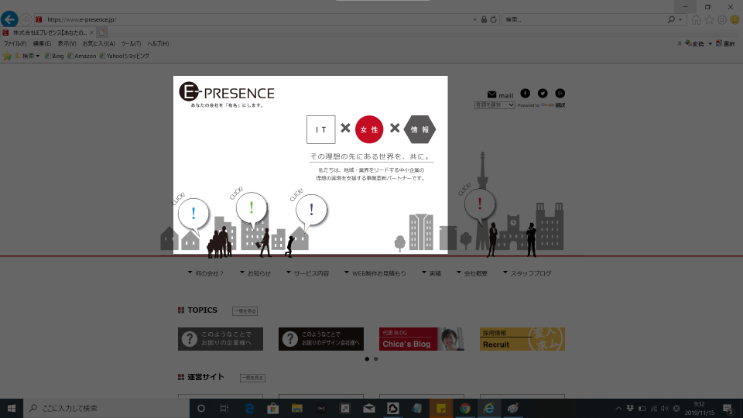Click the TOPICS 一覧を見る button
The height and width of the screenshot is (418, 743).
(x=245, y=311)
